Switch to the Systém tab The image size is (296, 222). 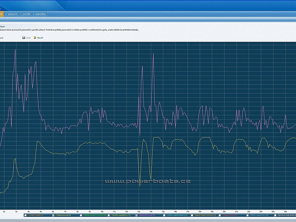[25, 14]
